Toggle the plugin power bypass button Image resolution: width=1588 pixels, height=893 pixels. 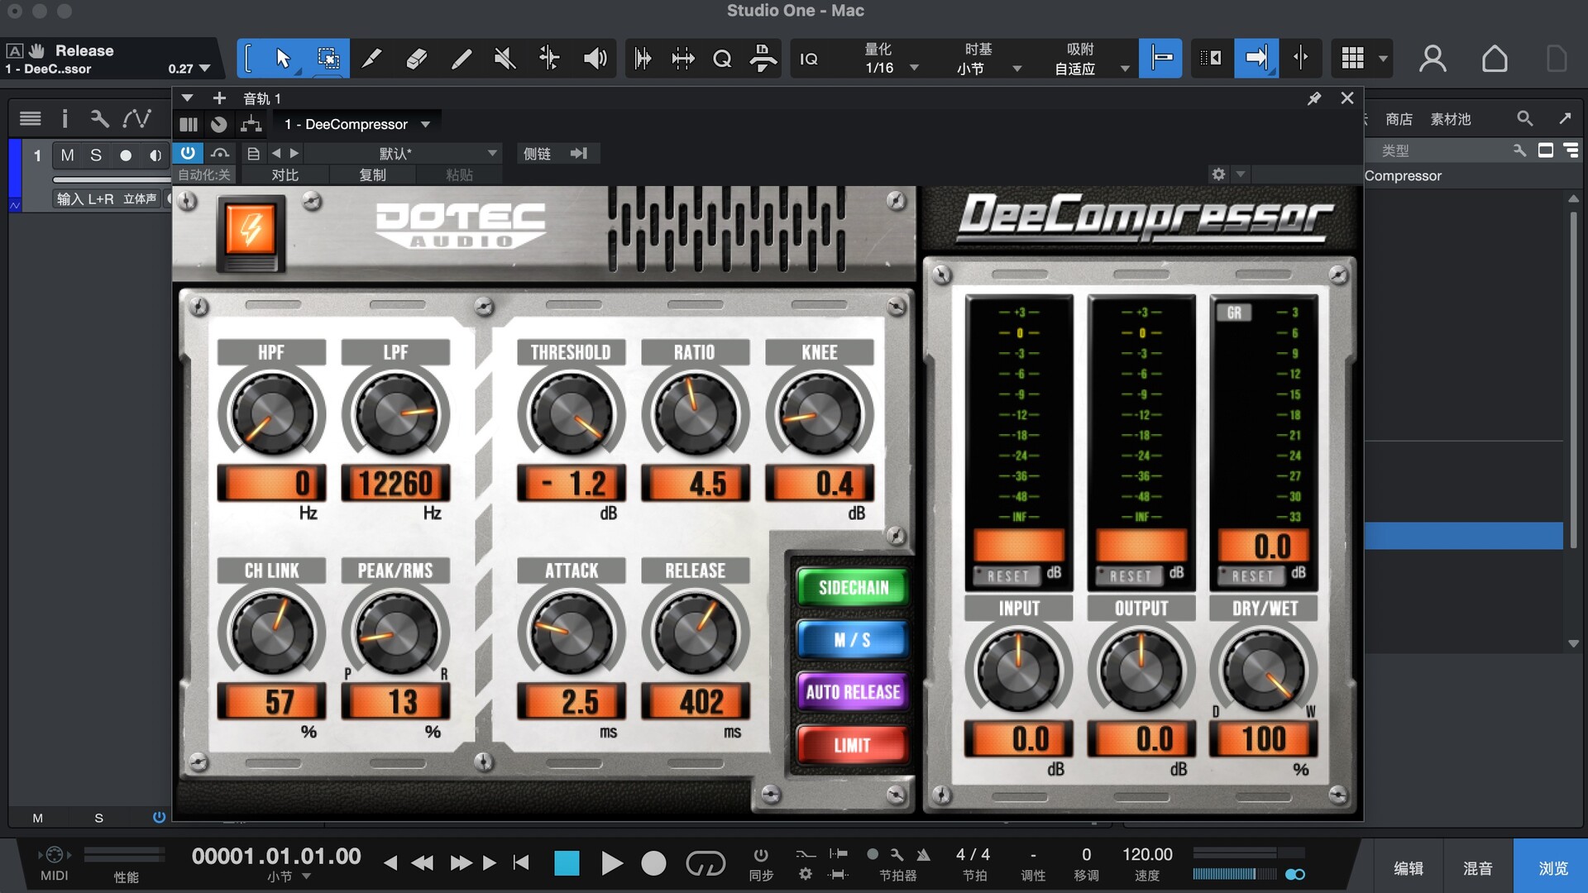188,153
